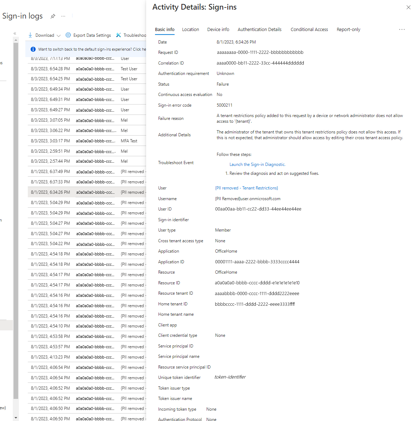Click the Sign-in error code 5000211
The image size is (413, 421).
tap(224, 105)
